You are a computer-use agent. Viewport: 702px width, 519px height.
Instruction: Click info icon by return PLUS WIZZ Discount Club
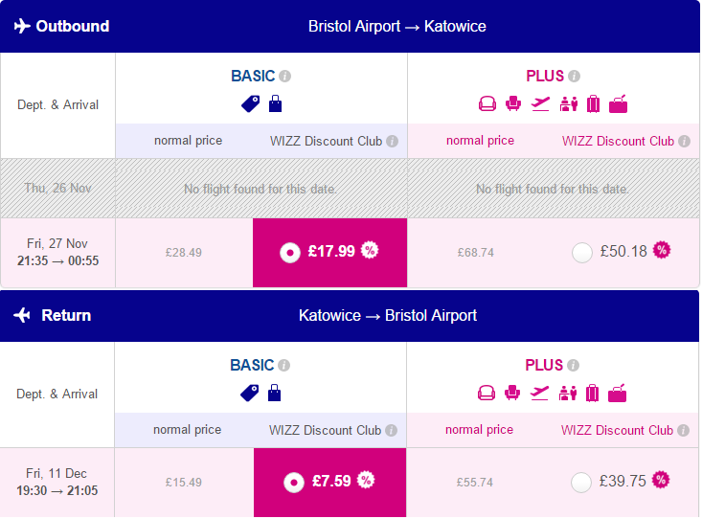(x=683, y=430)
